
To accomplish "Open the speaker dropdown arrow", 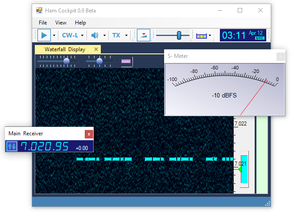I will coord(104,35).
